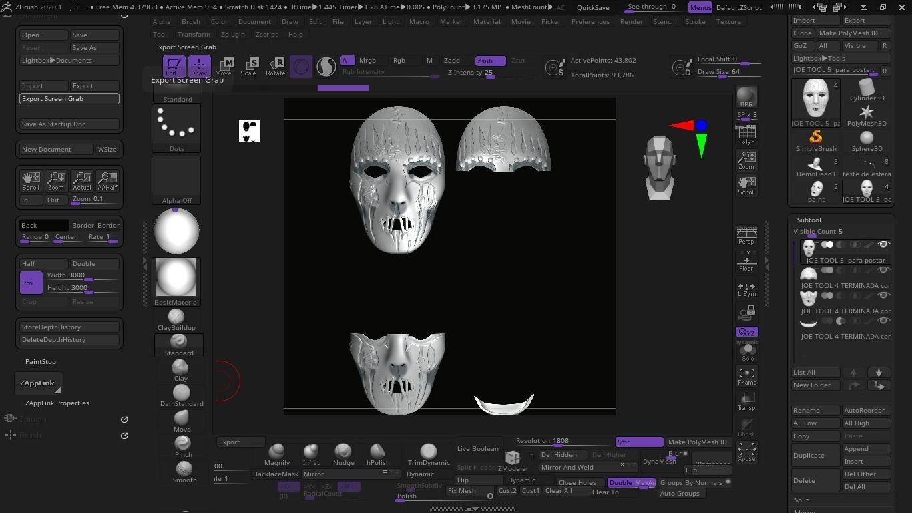Toggle Solo mode icon
The width and height of the screenshot is (912, 513).
[747, 351]
